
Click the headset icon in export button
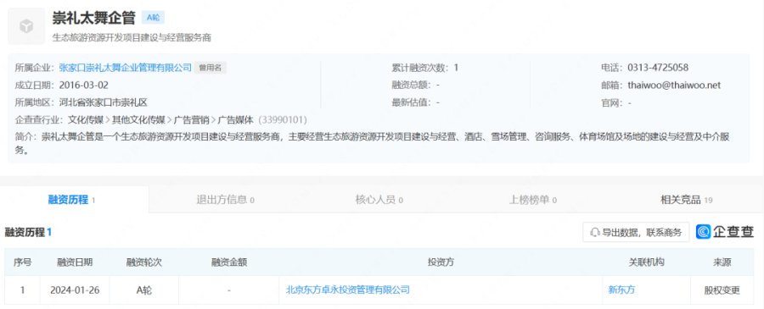pos(595,232)
